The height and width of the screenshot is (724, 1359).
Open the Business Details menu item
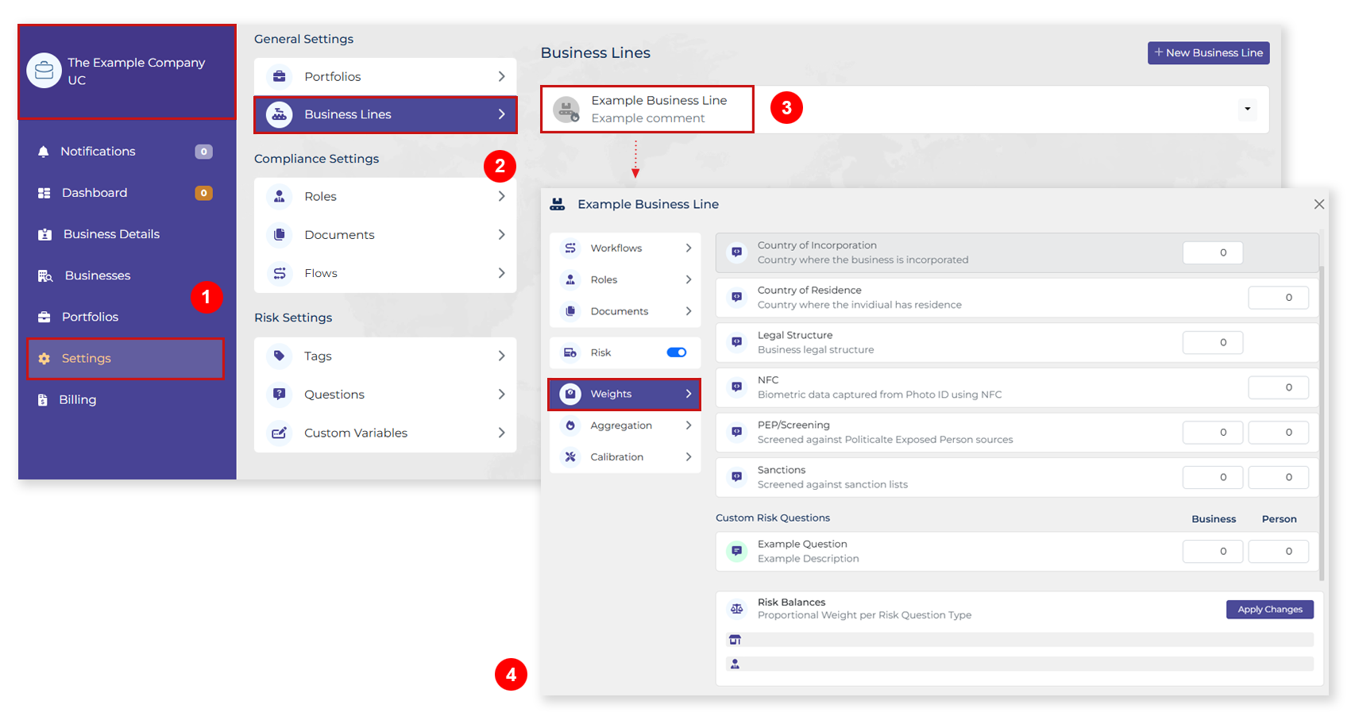(125, 234)
